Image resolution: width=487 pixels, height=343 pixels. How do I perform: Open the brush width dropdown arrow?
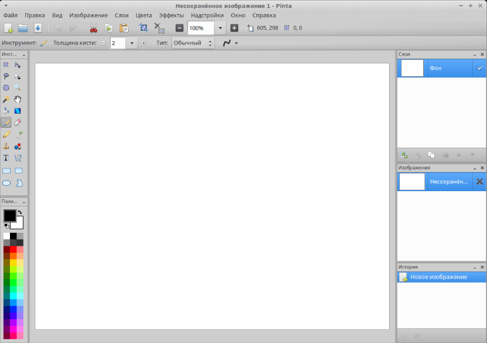tap(132, 43)
